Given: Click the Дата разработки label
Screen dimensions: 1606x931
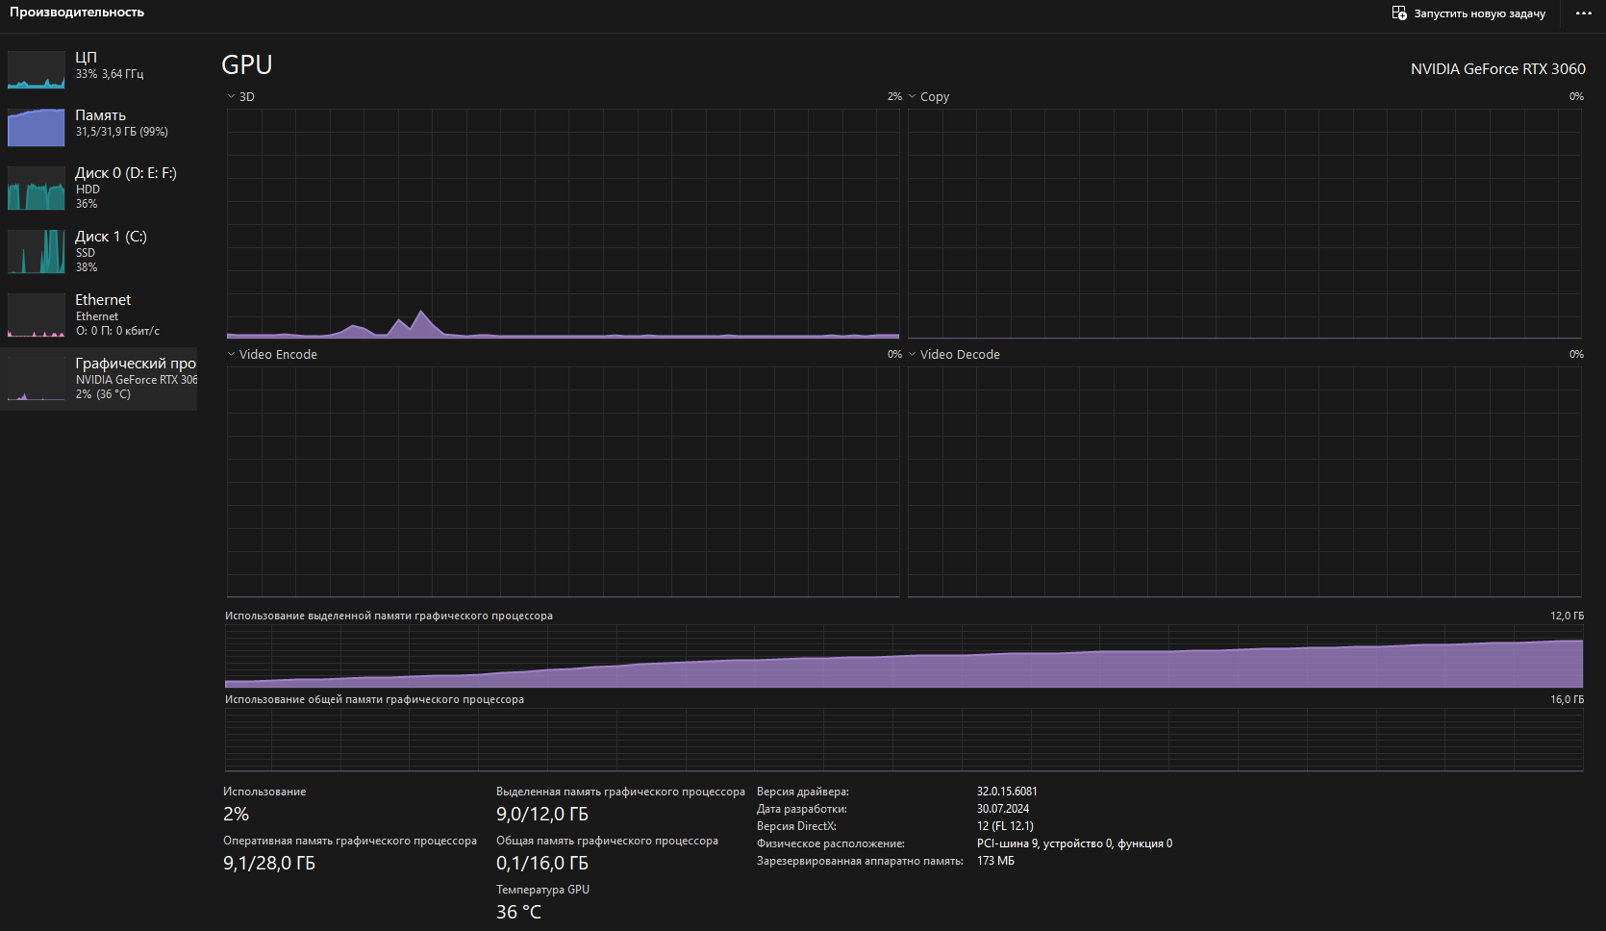Looking at the screenshot, I should tap(802, 809).
